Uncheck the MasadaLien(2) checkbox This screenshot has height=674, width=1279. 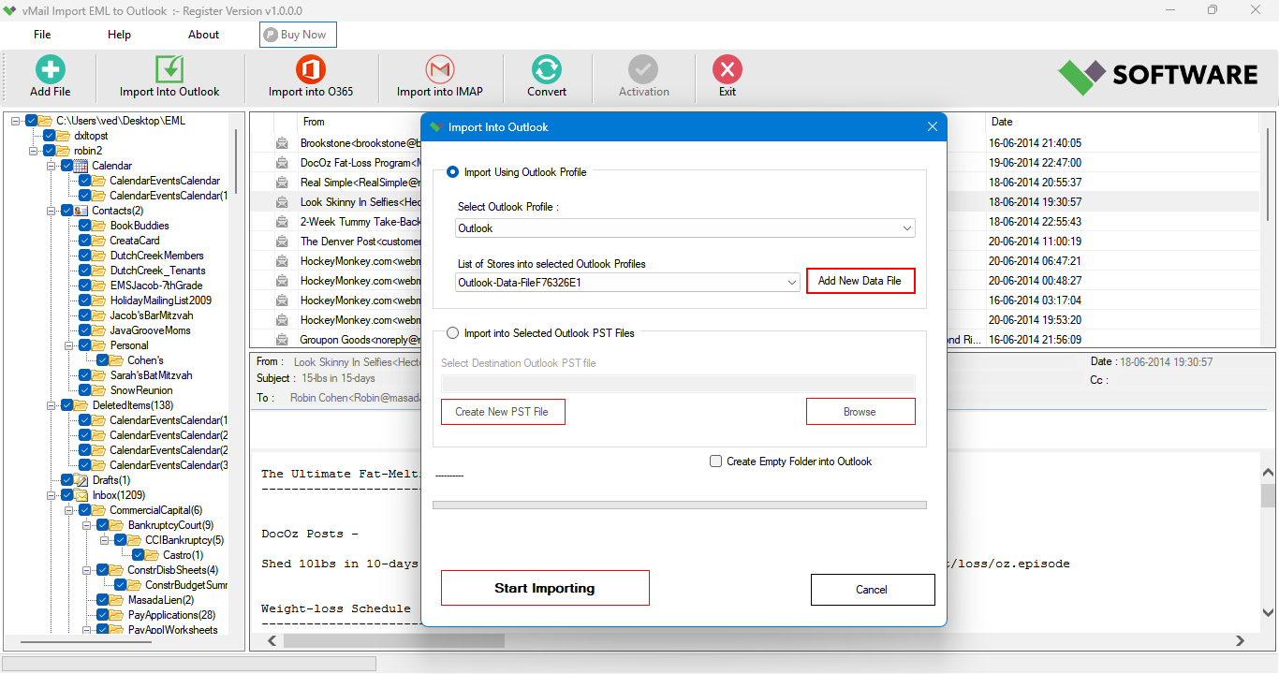pos(103,600)
